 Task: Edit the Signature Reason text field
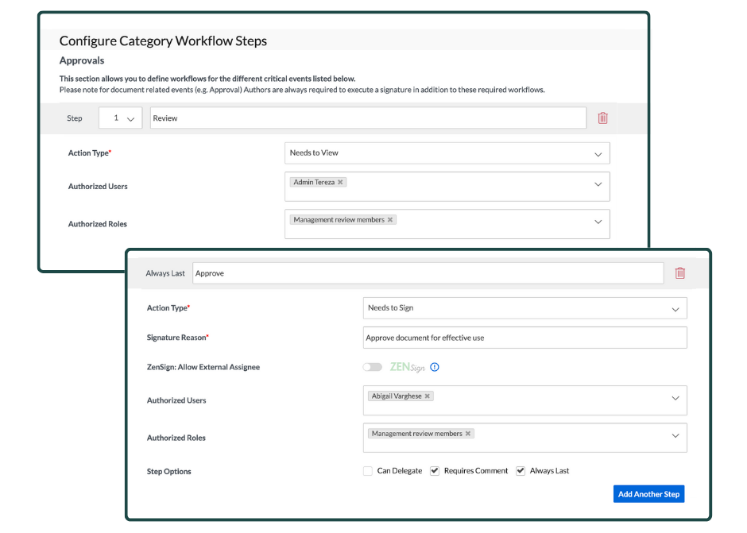click(524, 338)
